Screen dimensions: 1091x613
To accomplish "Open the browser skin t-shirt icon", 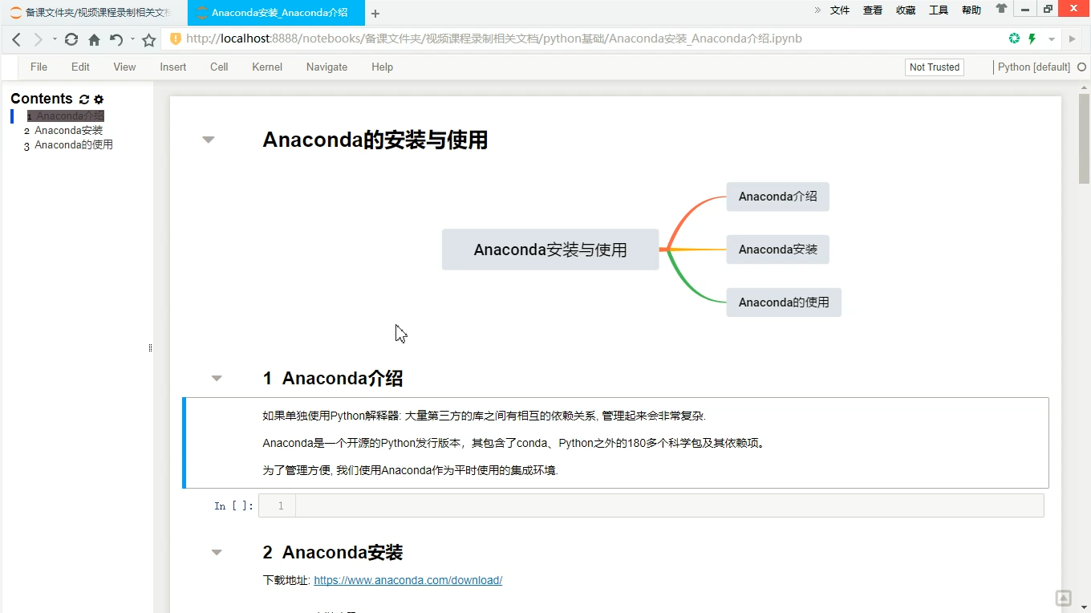I will pyautogui.click(x=1001, y=9).
